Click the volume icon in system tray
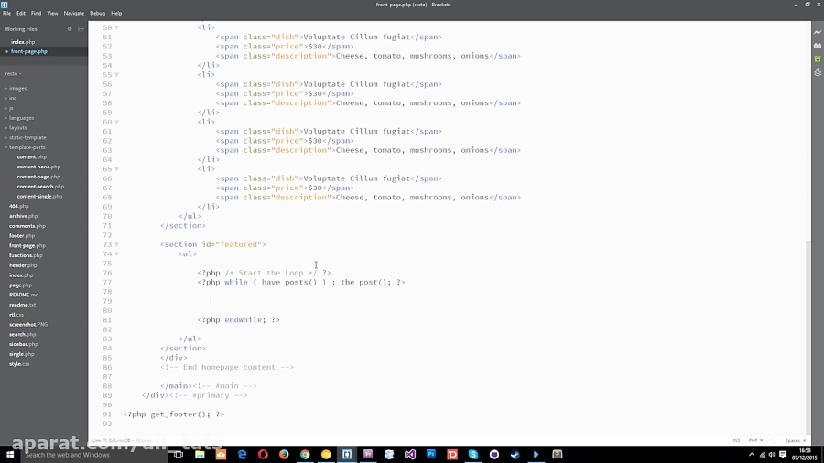Image resolution: width=824 pixels, height=463 pixels. pyautogui.click(x=772, y=455)
